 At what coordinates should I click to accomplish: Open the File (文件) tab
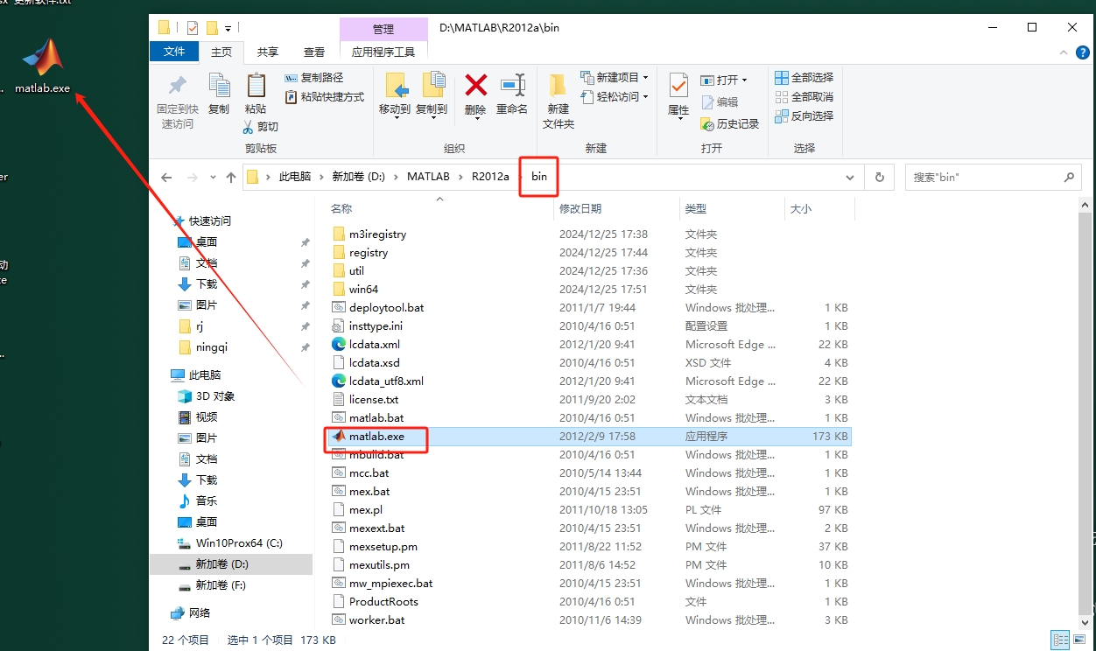point(174,52)
